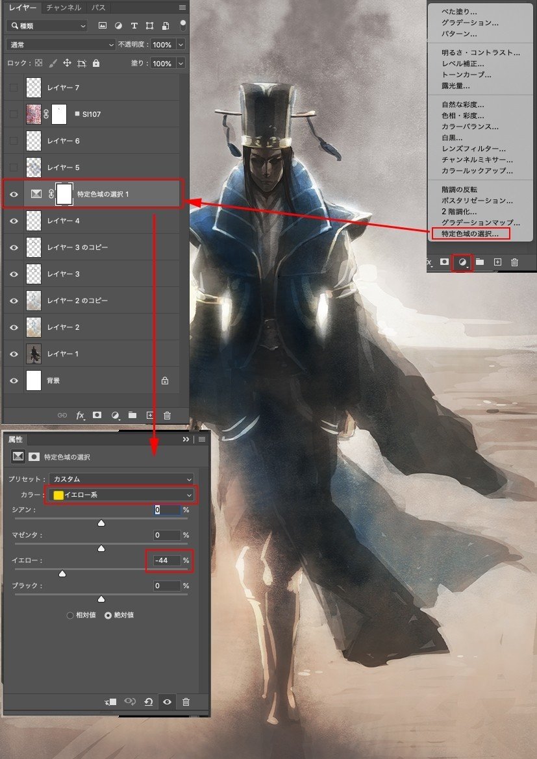Toggle the layer filtering switch

(x=183, y=25)
